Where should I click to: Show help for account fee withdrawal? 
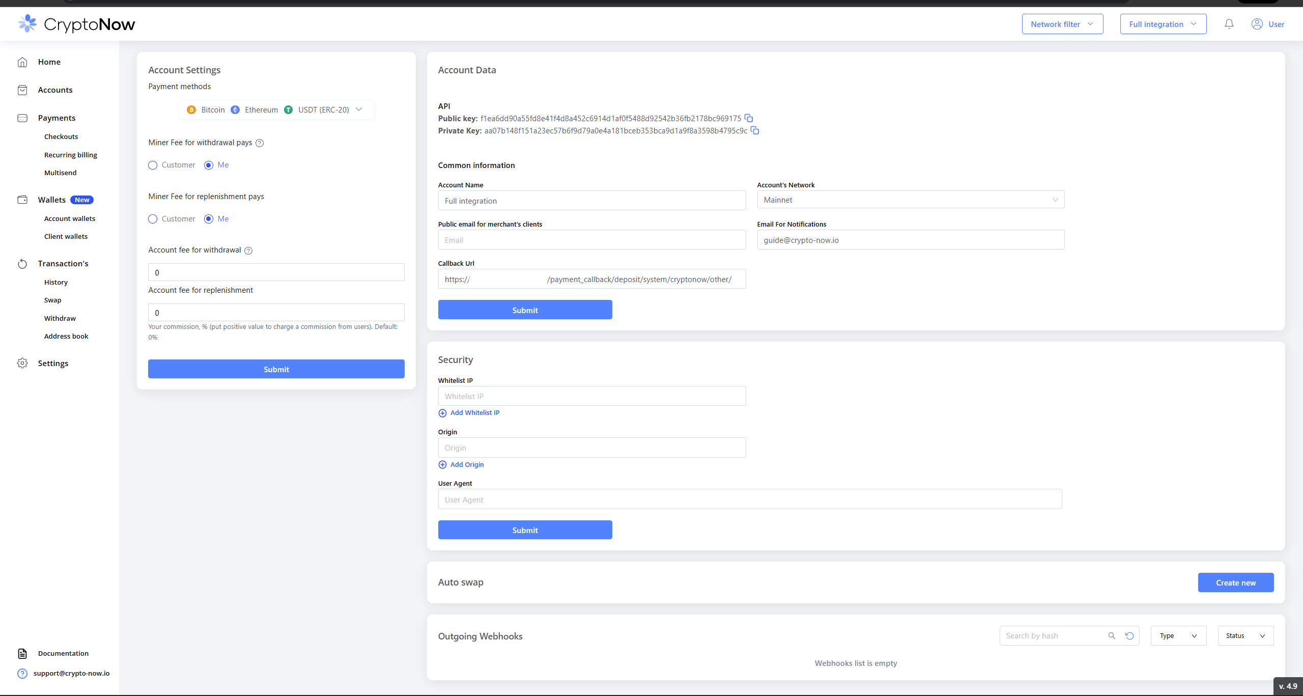[x=248, y=250]
